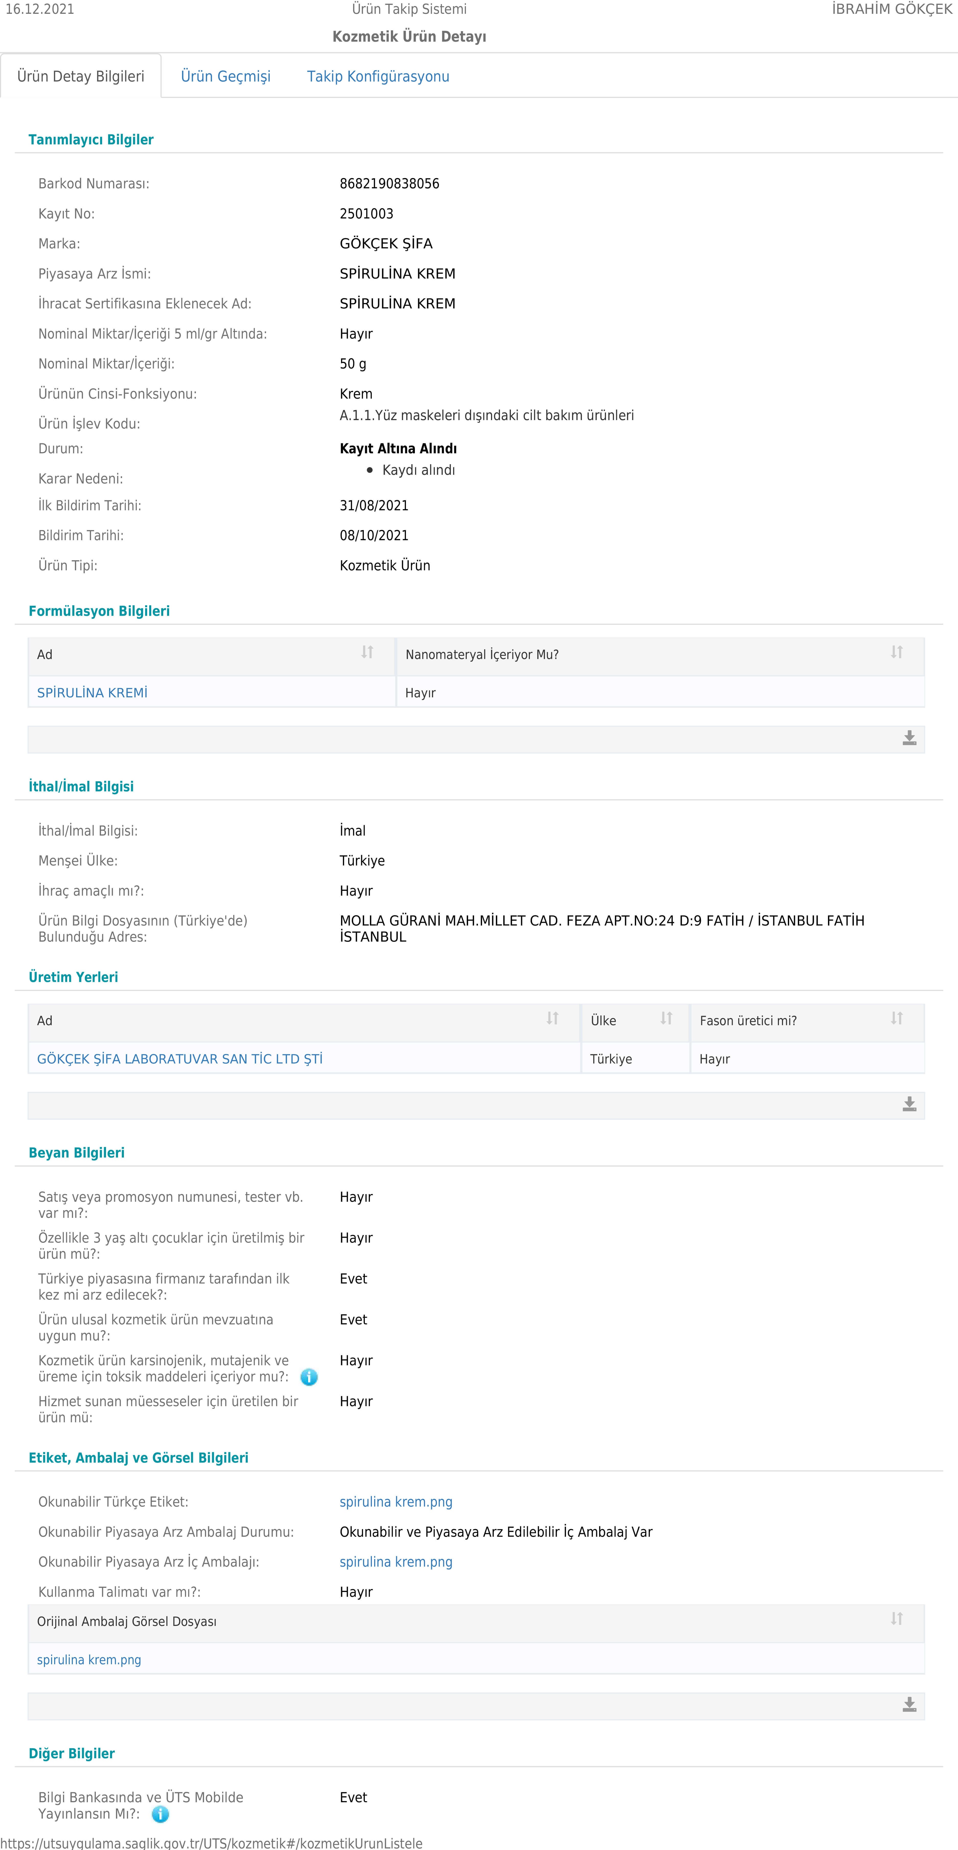Viewport: 958px width, 1850px height.
Task: Click Ürün Tipi value Kozmetik Ürün
Action: point(385,566)
